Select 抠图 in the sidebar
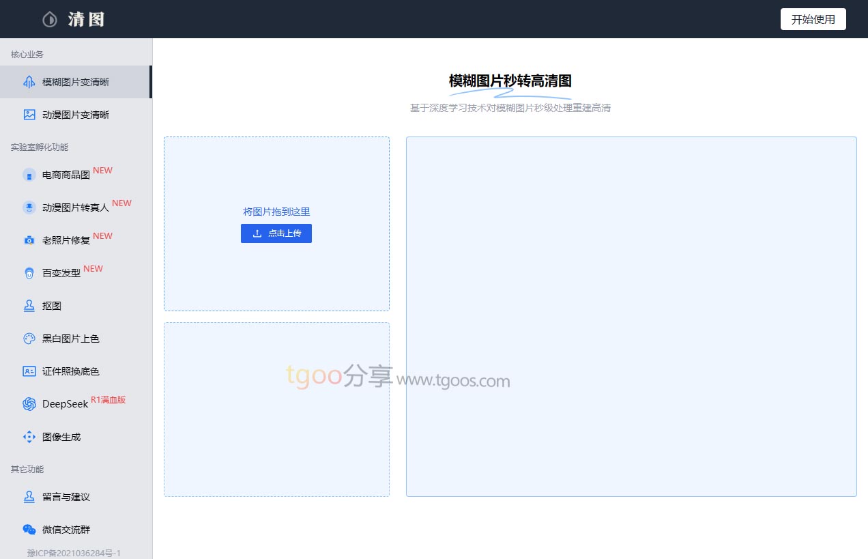Image resolution: width=868 pixels, height=559 pixels. pyautogui.click(x=52, y=306)
